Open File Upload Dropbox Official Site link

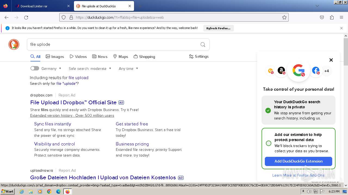tap(73, 102)
